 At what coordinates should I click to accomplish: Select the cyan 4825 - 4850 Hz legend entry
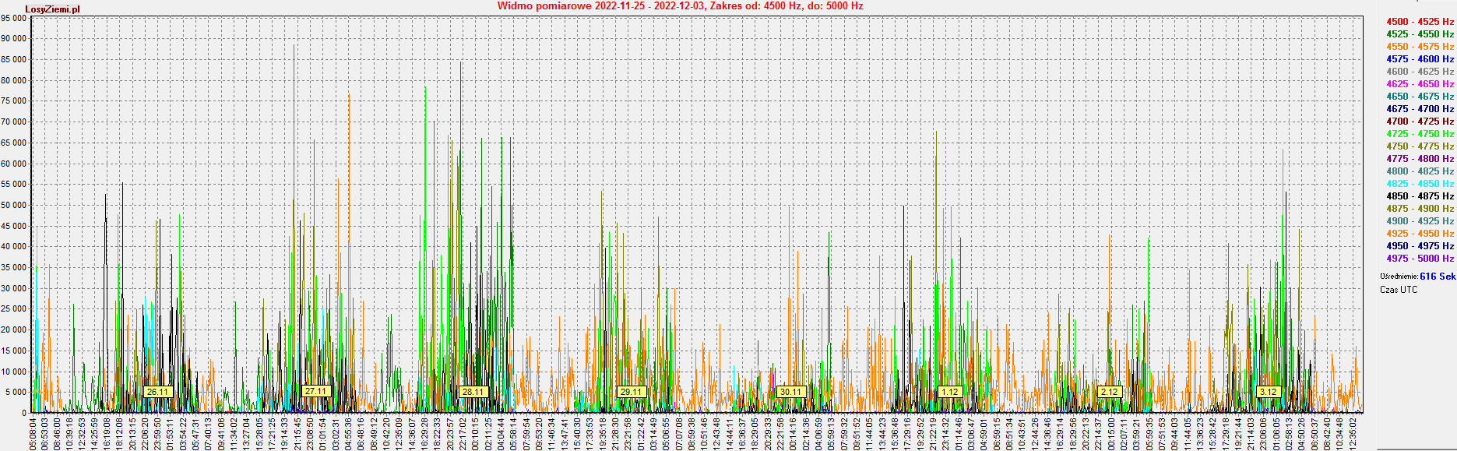1419,184
